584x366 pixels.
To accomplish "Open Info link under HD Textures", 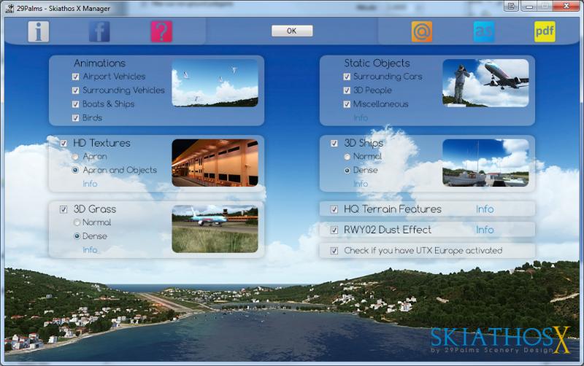I will 90,184.
